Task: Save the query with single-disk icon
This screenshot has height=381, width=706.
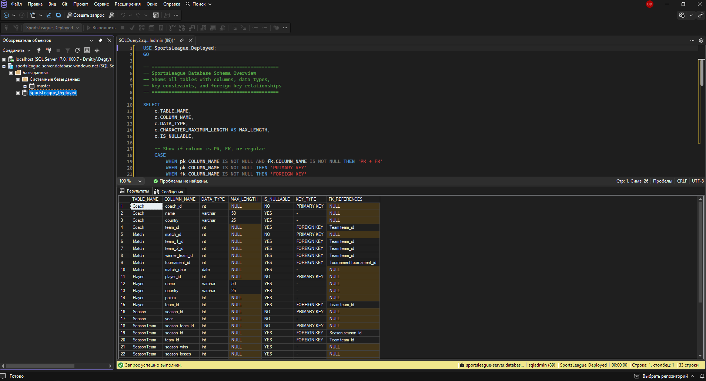Action: click(49, 15)
